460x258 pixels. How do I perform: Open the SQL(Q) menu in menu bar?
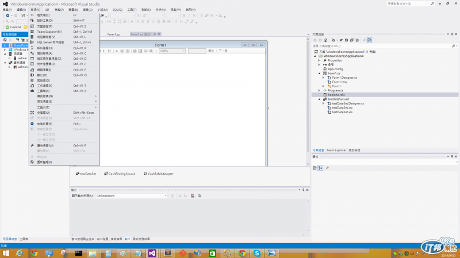click(x=117, y=10)
